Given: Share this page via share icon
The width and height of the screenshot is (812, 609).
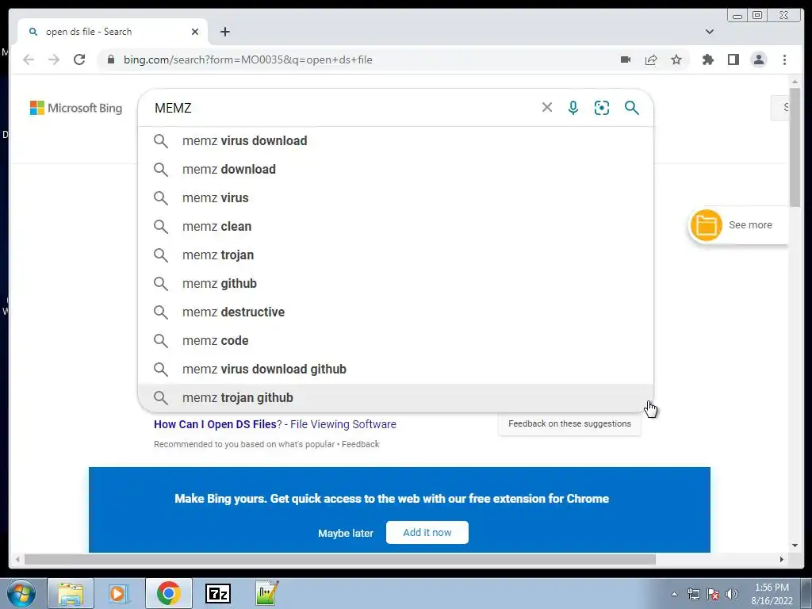Looking at the screenshot, I should [x=651, y=59].
